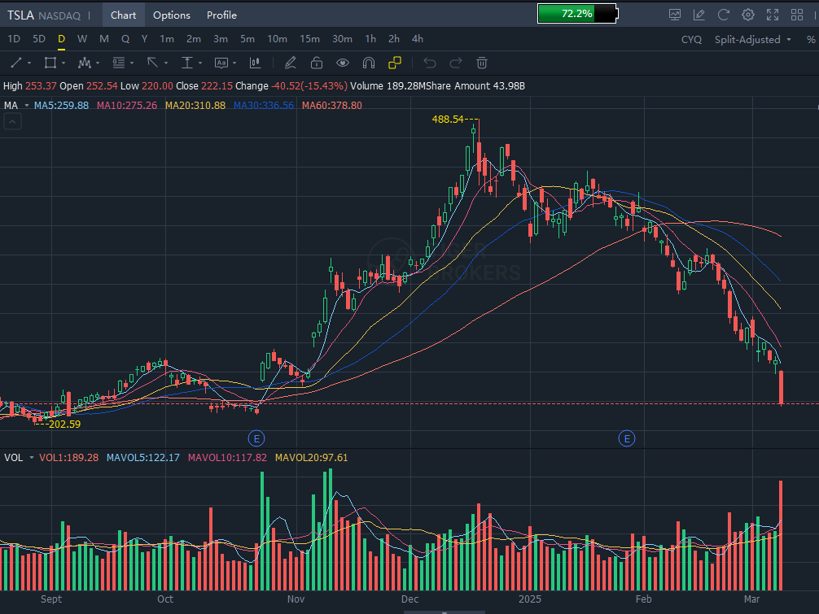Open chart settings gear icon
819x614 pixels.
click(748, 15)
